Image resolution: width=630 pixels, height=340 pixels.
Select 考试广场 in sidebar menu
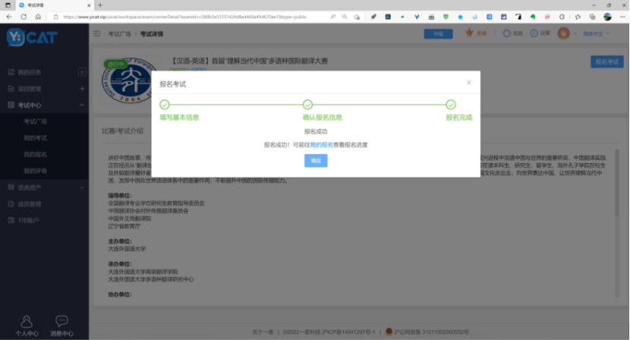click(x=35, y=121)
